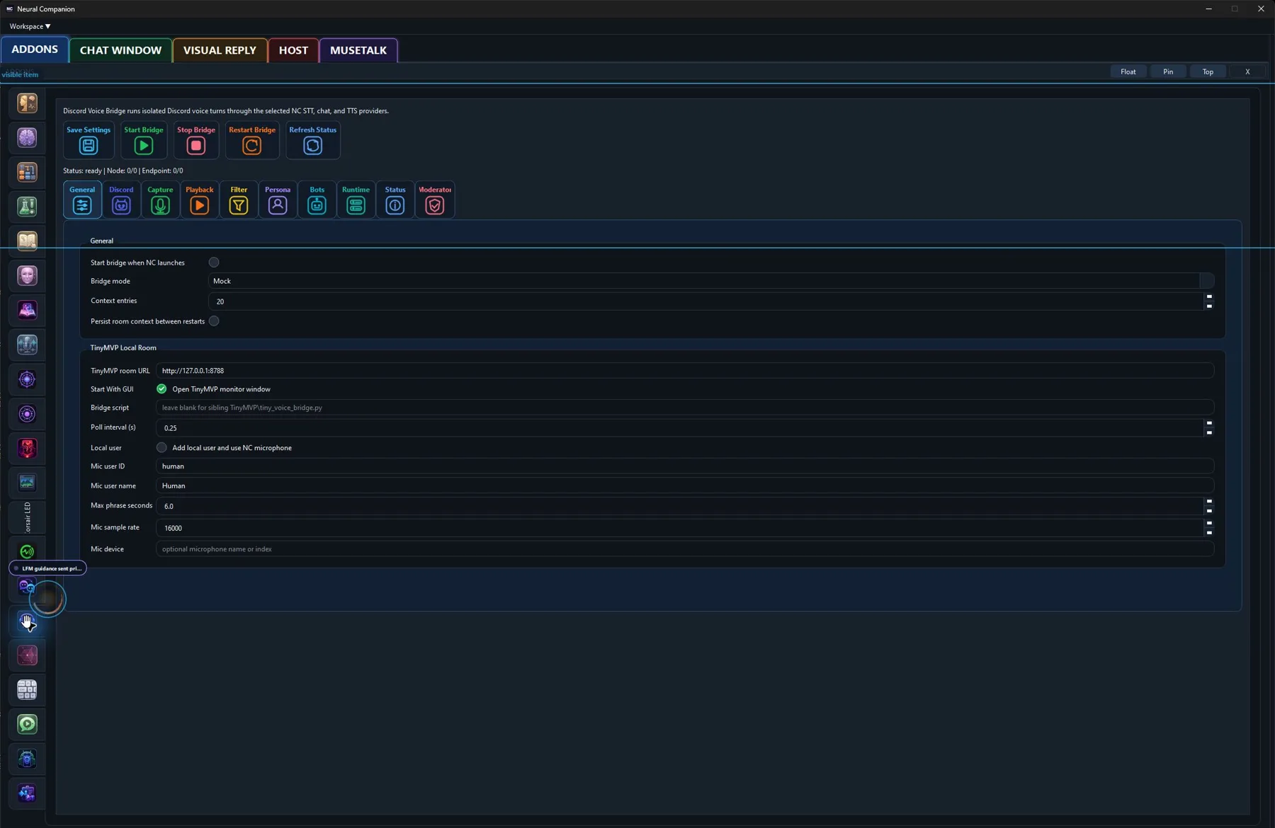Open the head-and-brain addon in the sidebar
Viewport: 1275px width, 828px height.
point(27,103)
